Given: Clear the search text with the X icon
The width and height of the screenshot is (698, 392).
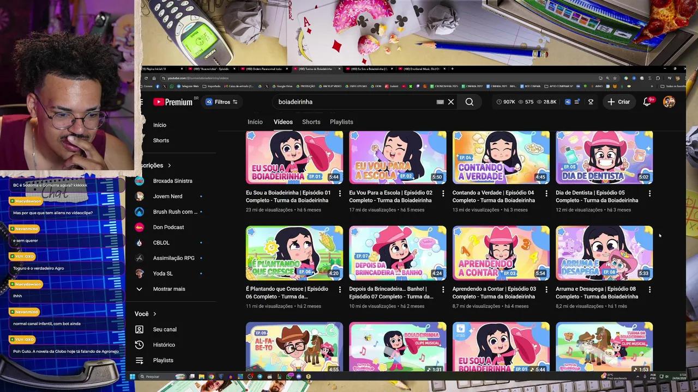Looking at the screenshot, I should tap(451, 102).
